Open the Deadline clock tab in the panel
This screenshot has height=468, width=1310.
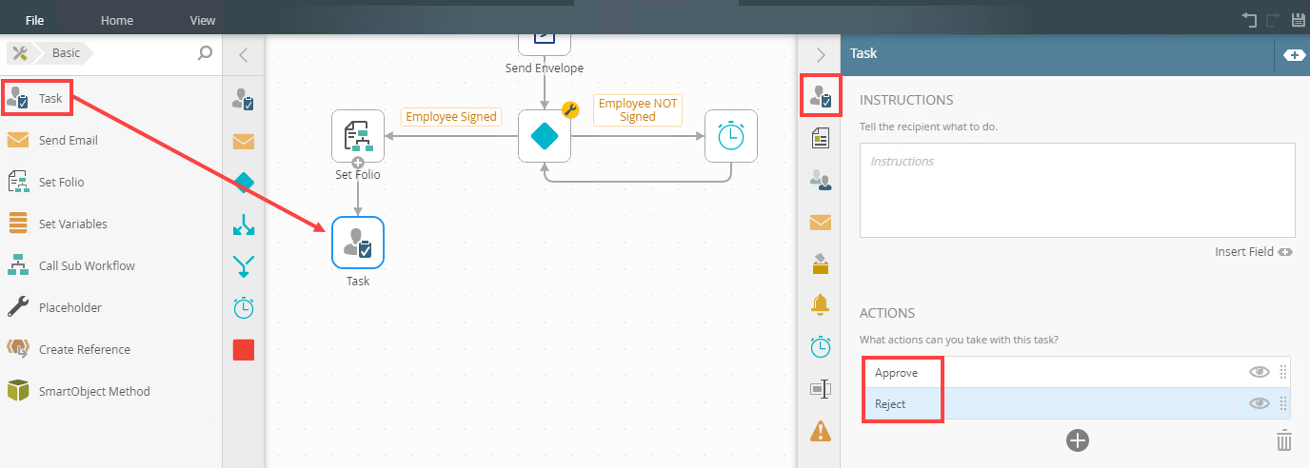pyautogui.click(x=820, y=347)
